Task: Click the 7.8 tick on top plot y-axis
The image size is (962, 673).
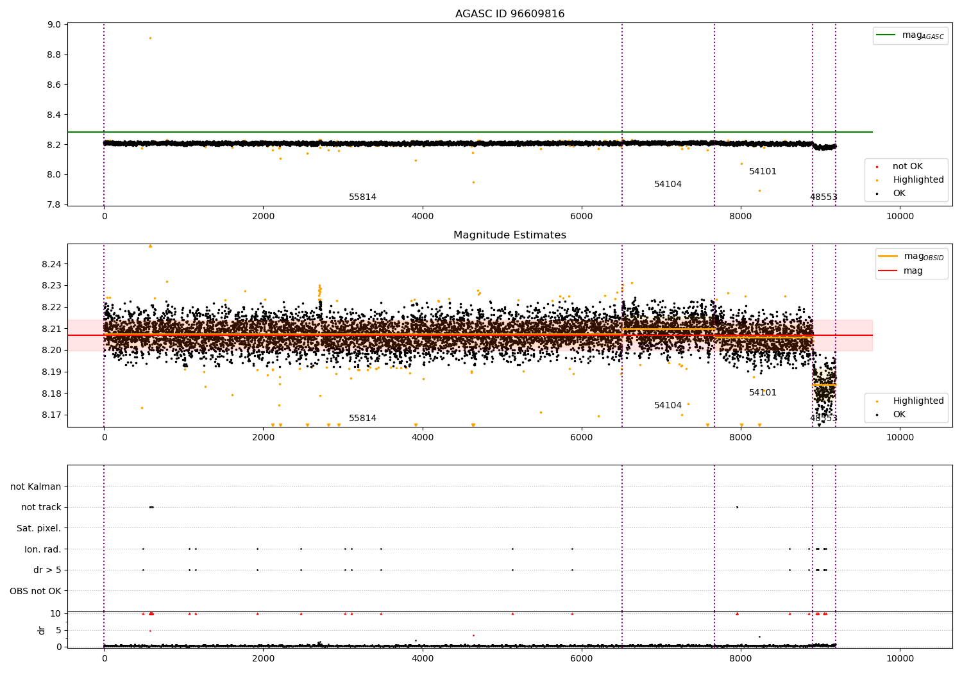Action: point(55,205)
